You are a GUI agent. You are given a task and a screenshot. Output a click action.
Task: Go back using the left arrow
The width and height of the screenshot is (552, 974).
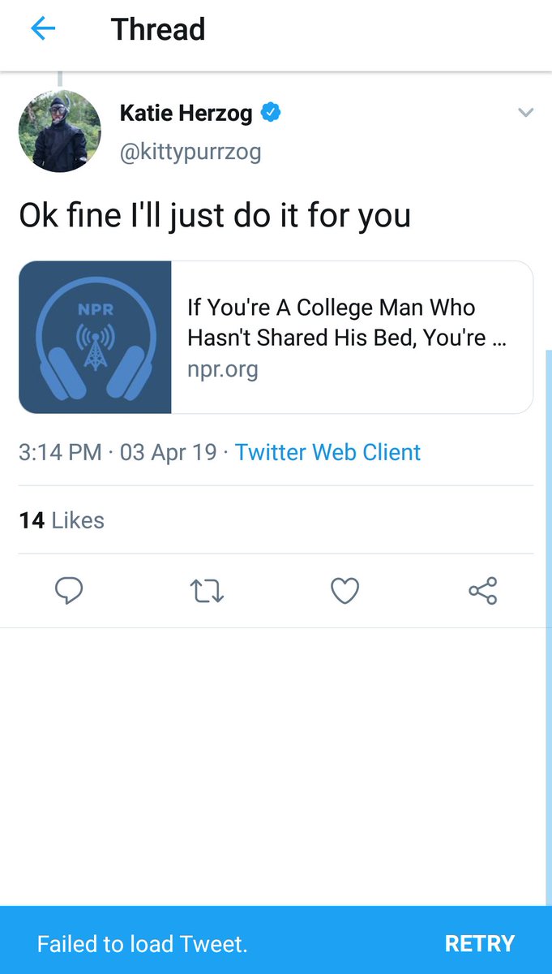coord(42,30)
